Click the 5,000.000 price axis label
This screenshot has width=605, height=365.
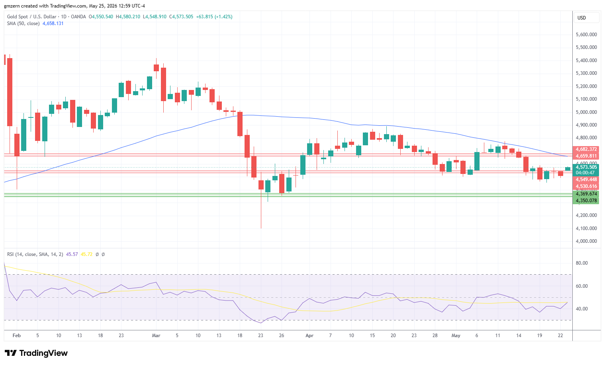(x=586, y=112)
